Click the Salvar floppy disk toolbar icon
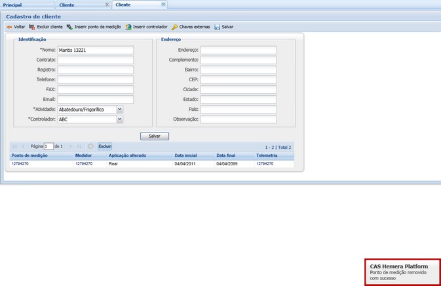Viewport: 441px width, 286px height. [218, 27]
